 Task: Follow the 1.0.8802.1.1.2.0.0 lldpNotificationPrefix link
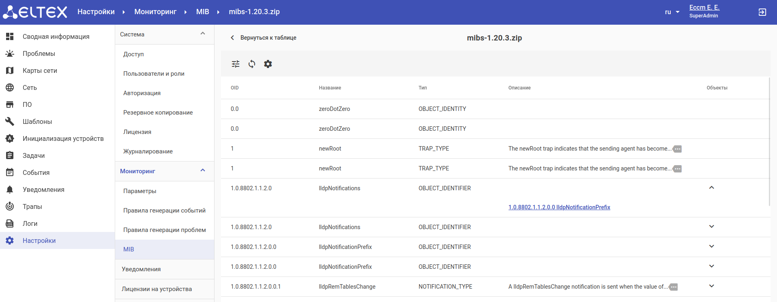pos(559,207)
